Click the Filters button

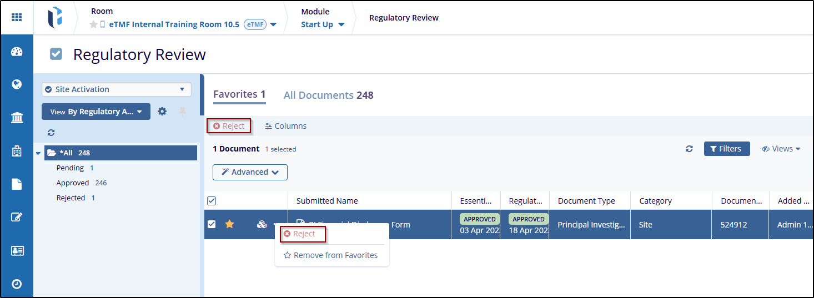(726, 149)
